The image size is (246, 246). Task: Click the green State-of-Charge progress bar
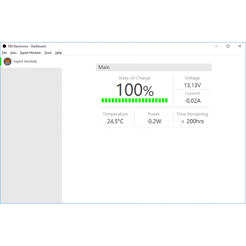[x=135, y=100]
